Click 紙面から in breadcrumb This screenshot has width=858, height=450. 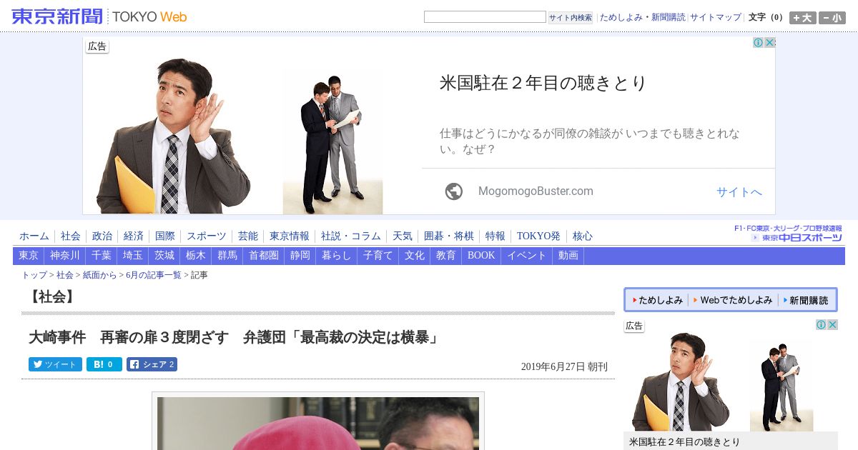point(99,275)
